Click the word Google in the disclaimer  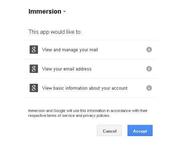point(59,111)
